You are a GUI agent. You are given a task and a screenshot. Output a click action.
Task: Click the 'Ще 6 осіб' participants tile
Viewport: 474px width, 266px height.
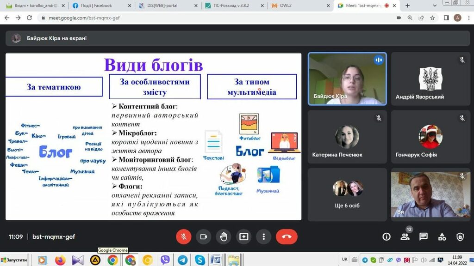[x=347, y=194]
